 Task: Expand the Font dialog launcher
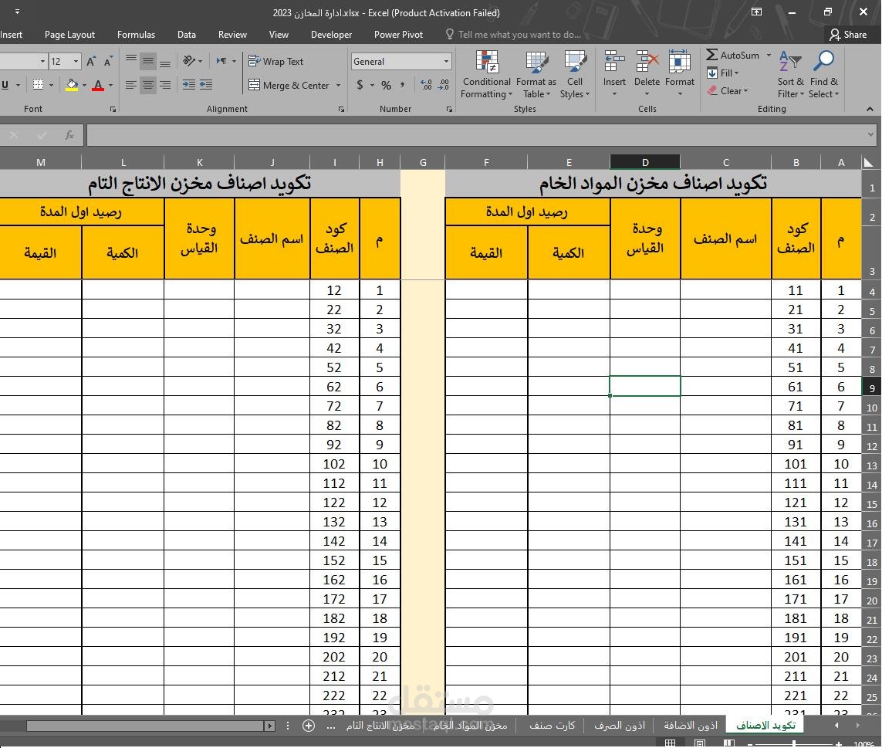(113, 109)
